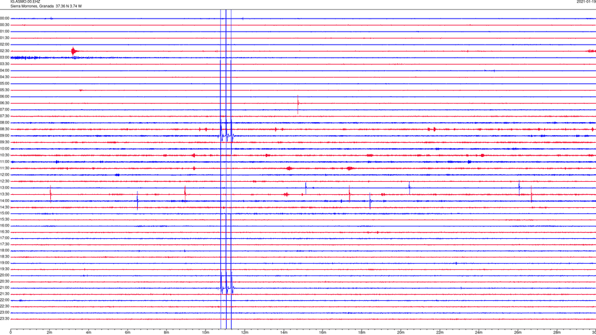Click the 00:00 time label
Image resolution: width=596 pixels, height=335 pixels.
(x=4, y=18)
